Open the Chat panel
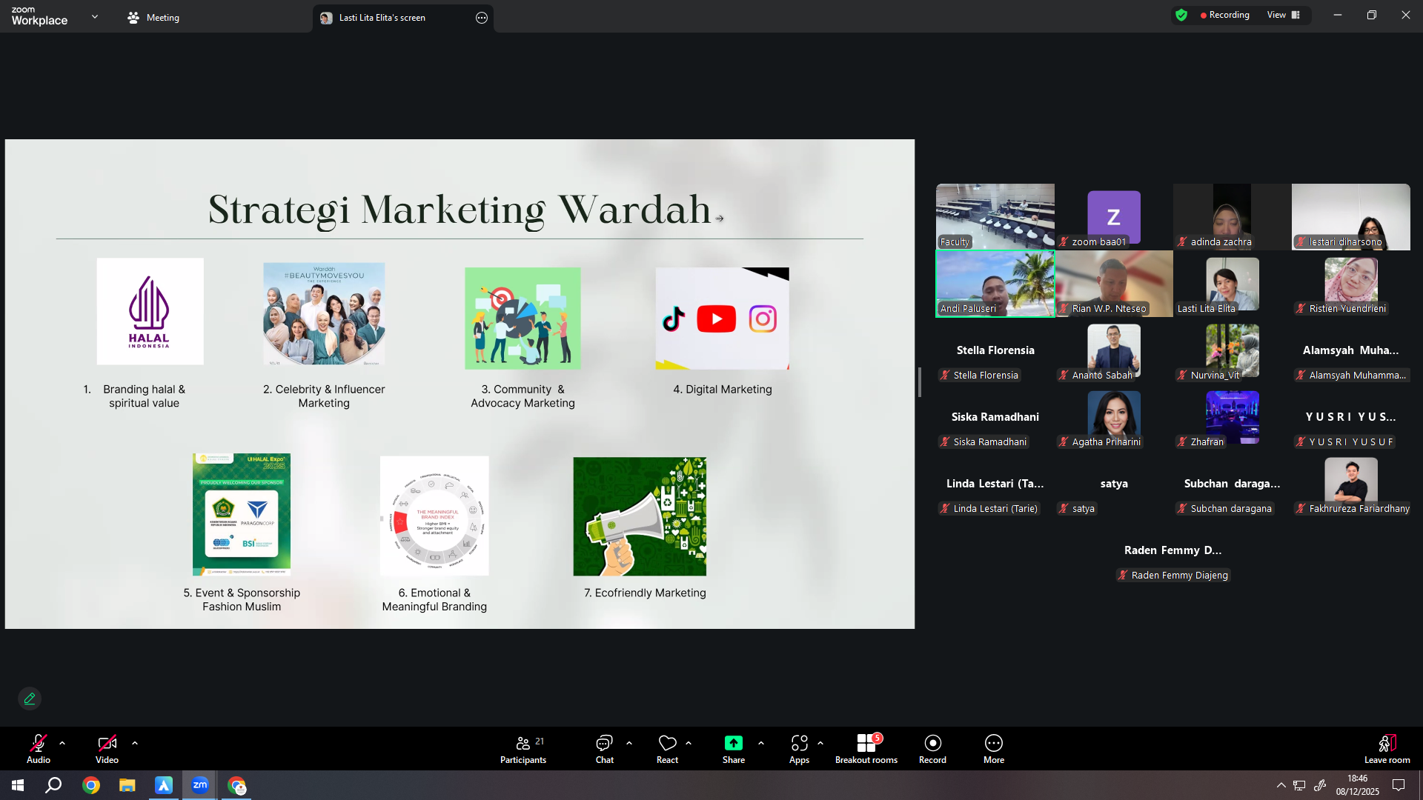Screen dimensions: 1423x800 point(605,748)
